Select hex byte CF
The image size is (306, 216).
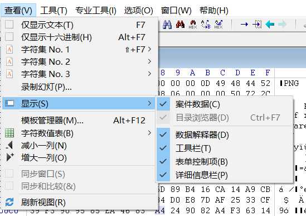(x=265, y=200)
